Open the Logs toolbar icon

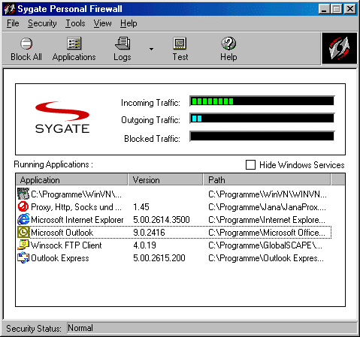click(x=123, y=44)
